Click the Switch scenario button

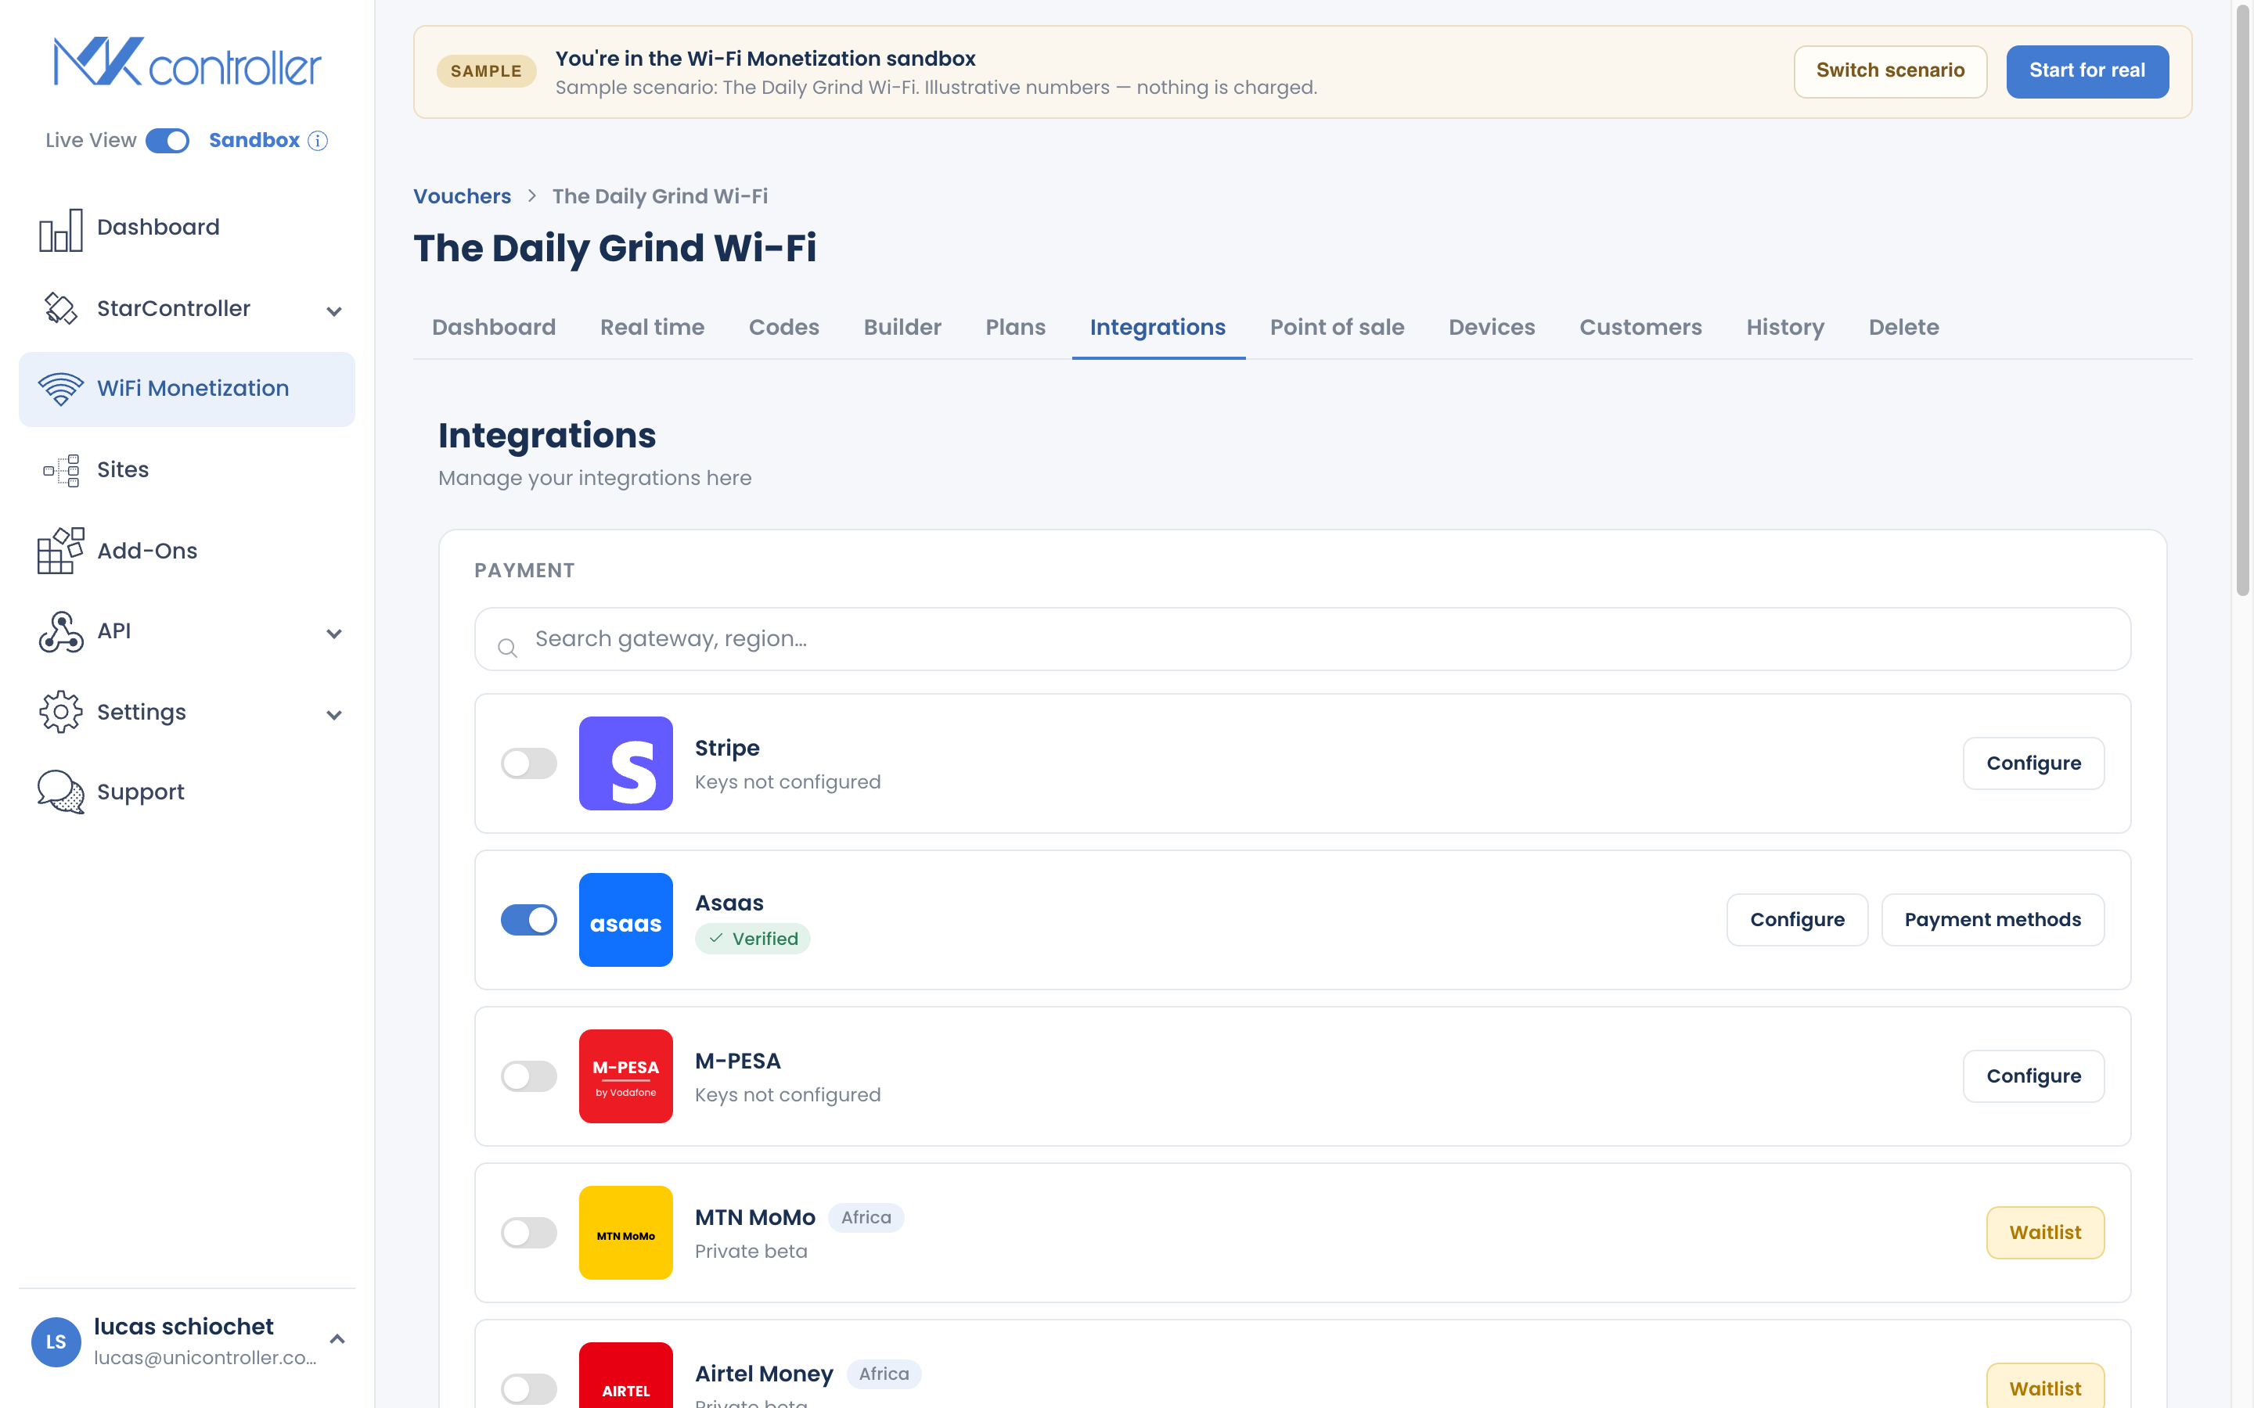tap(1890, 70)
